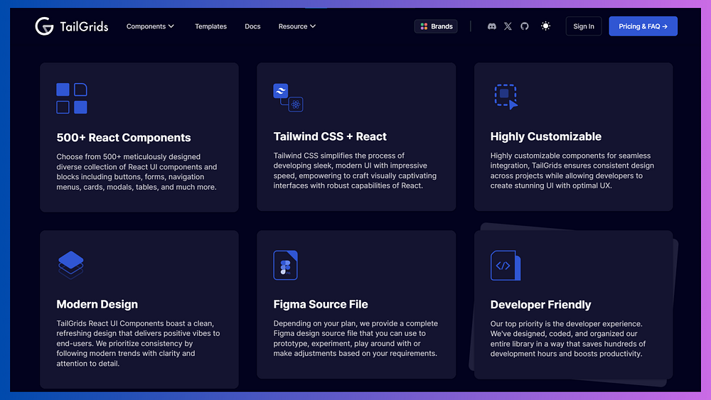Image resolution: width=711 pixels, height=400 pixels.
Task: Click the paragraph starting 'Highly customizable components for seamless'
Action: pos(572,171)
